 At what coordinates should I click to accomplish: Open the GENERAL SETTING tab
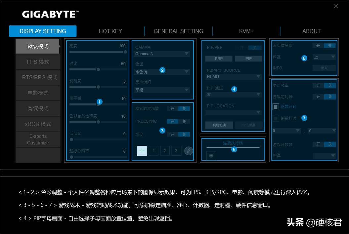coord(178,31)
